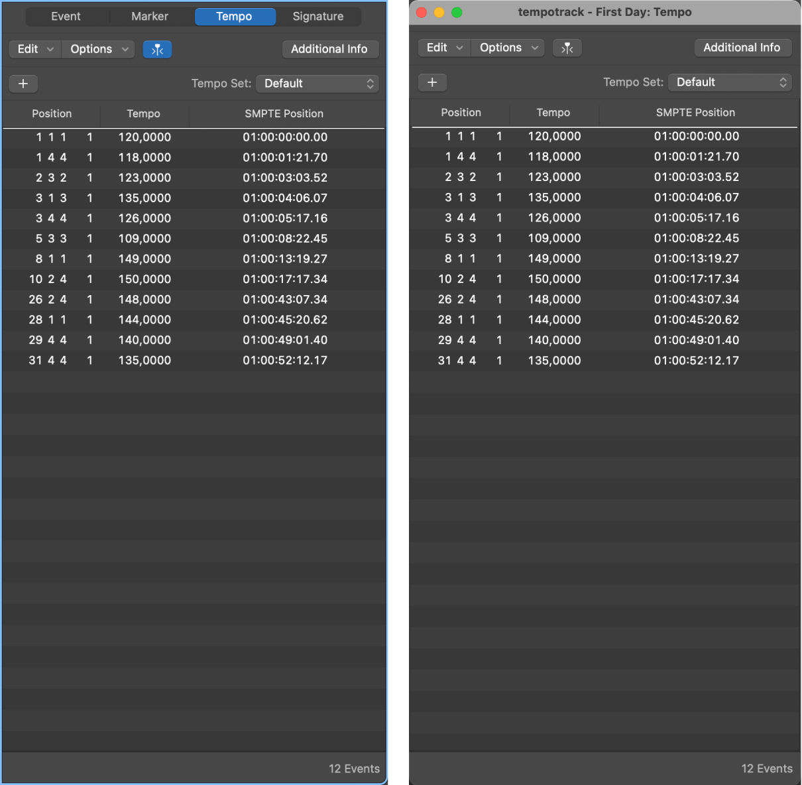The height and width of the screenshot is (785, 802).
Task: Switch to the Marker tab
Action: click(x=149, y=16)
